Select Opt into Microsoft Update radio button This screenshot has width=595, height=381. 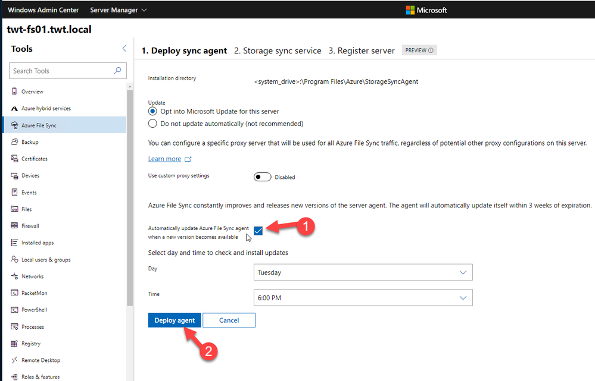click(152, 111)
